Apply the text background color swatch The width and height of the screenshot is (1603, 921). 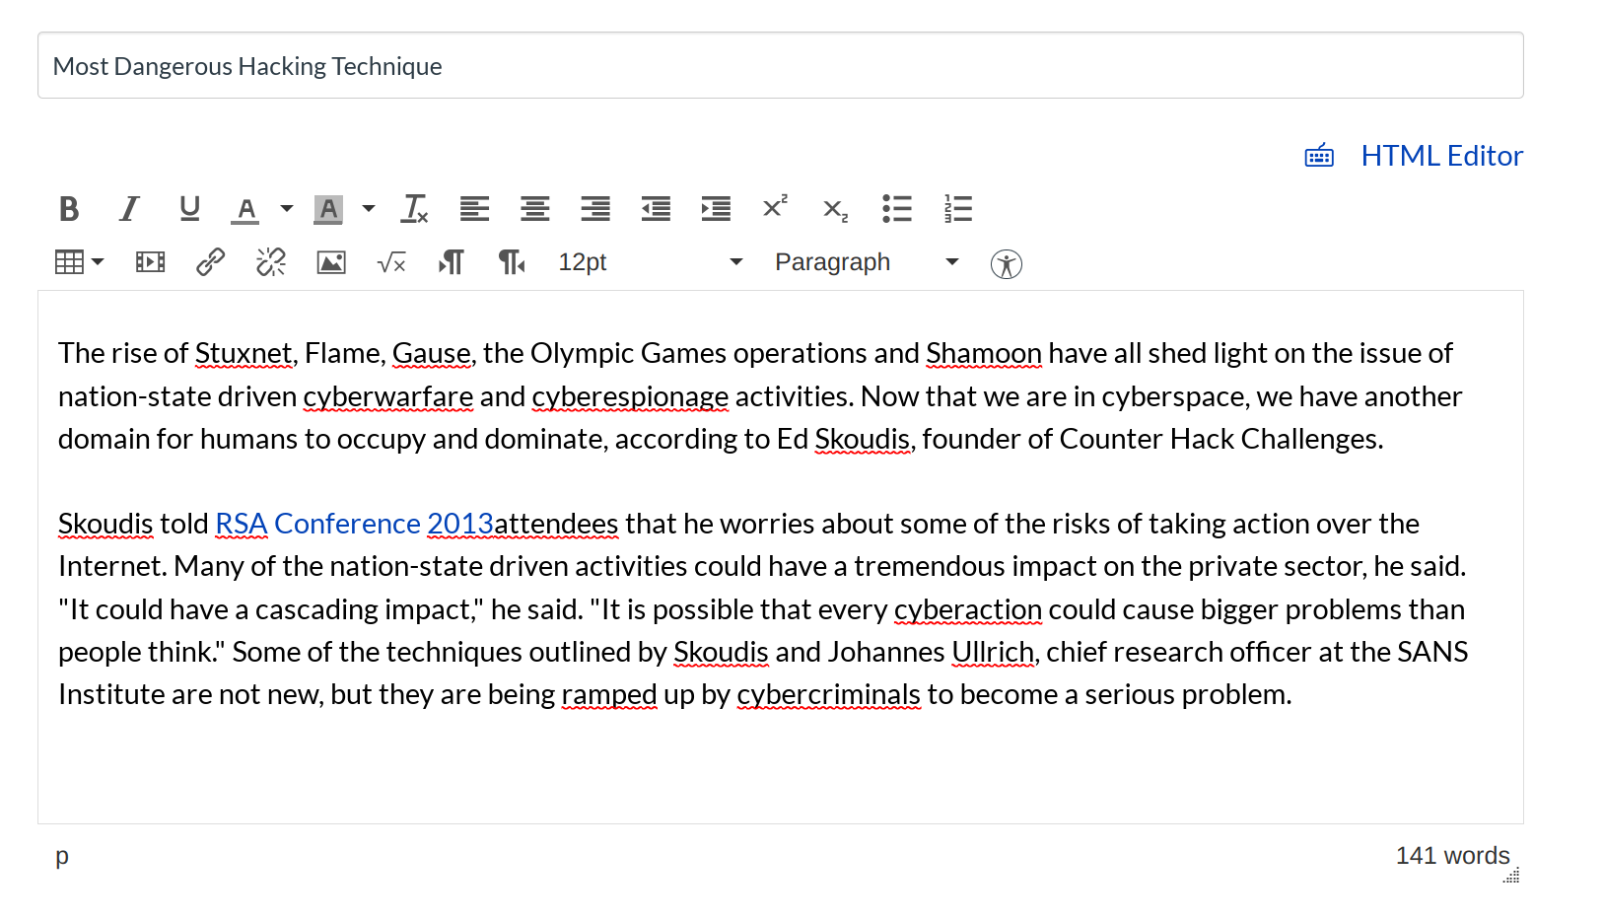click(328, 209)
